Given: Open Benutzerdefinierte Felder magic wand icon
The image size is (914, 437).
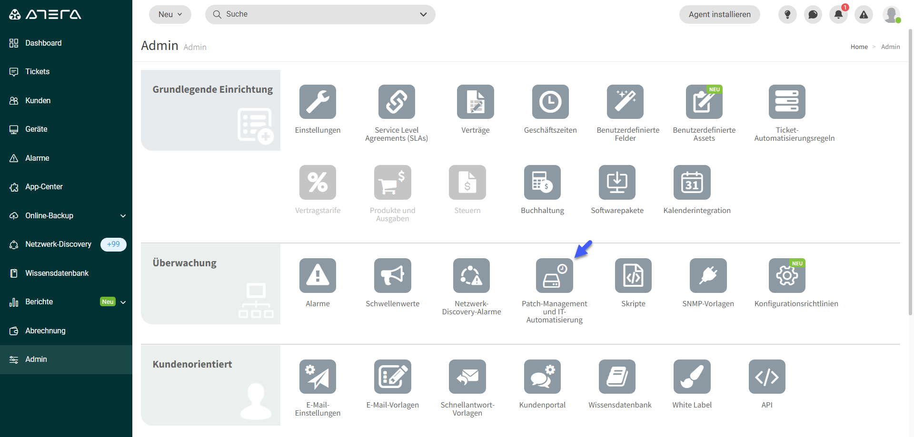Looking at the screenshot, I should 625,102.
